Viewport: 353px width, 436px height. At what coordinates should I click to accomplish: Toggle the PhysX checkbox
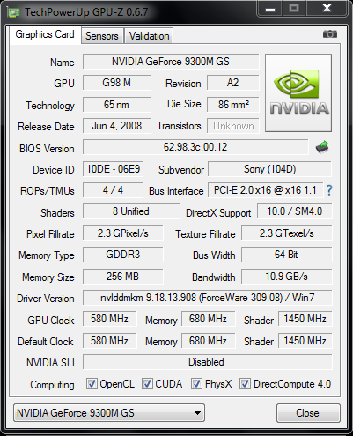(x=196, y=383)
